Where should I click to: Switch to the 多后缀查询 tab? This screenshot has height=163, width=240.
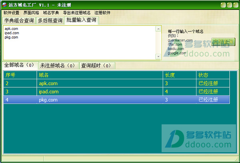pos(50,20)
